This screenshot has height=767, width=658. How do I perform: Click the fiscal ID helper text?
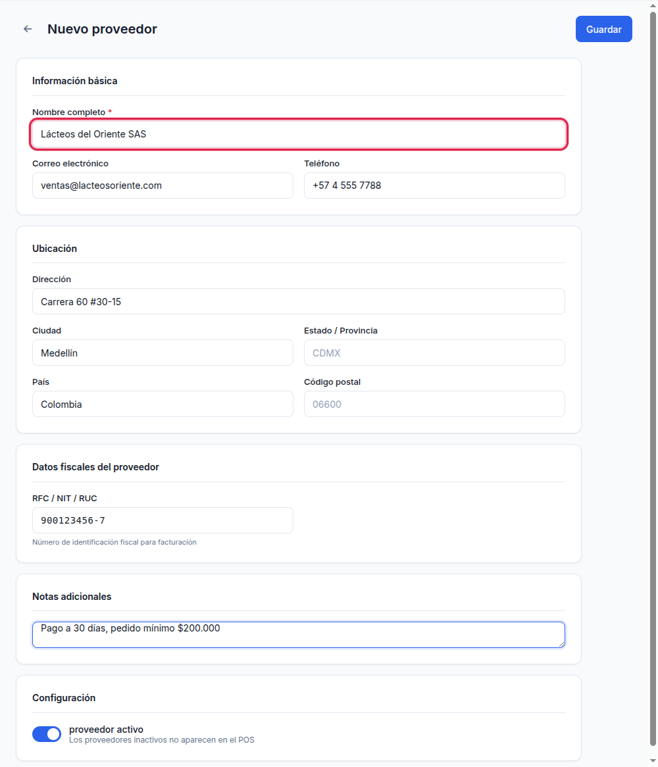click(114, 542)
